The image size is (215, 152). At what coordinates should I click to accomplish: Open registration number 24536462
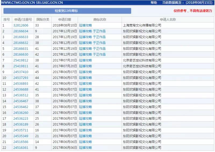click(x=21, y=107)
